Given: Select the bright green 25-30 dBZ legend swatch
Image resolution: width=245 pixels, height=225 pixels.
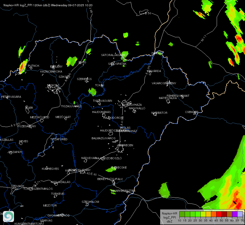Looking at the screenshot, I should 198,214.
